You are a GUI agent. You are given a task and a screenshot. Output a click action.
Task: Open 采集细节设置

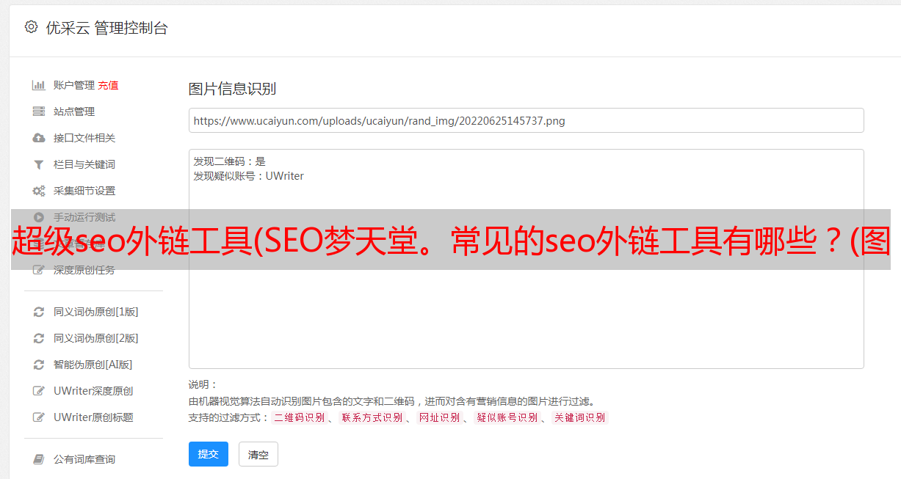pos(84,191)
